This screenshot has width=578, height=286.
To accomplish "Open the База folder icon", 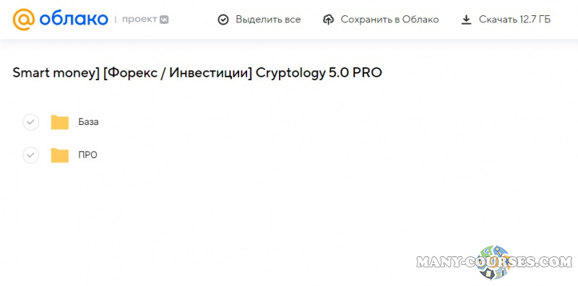I will (60, 122).
